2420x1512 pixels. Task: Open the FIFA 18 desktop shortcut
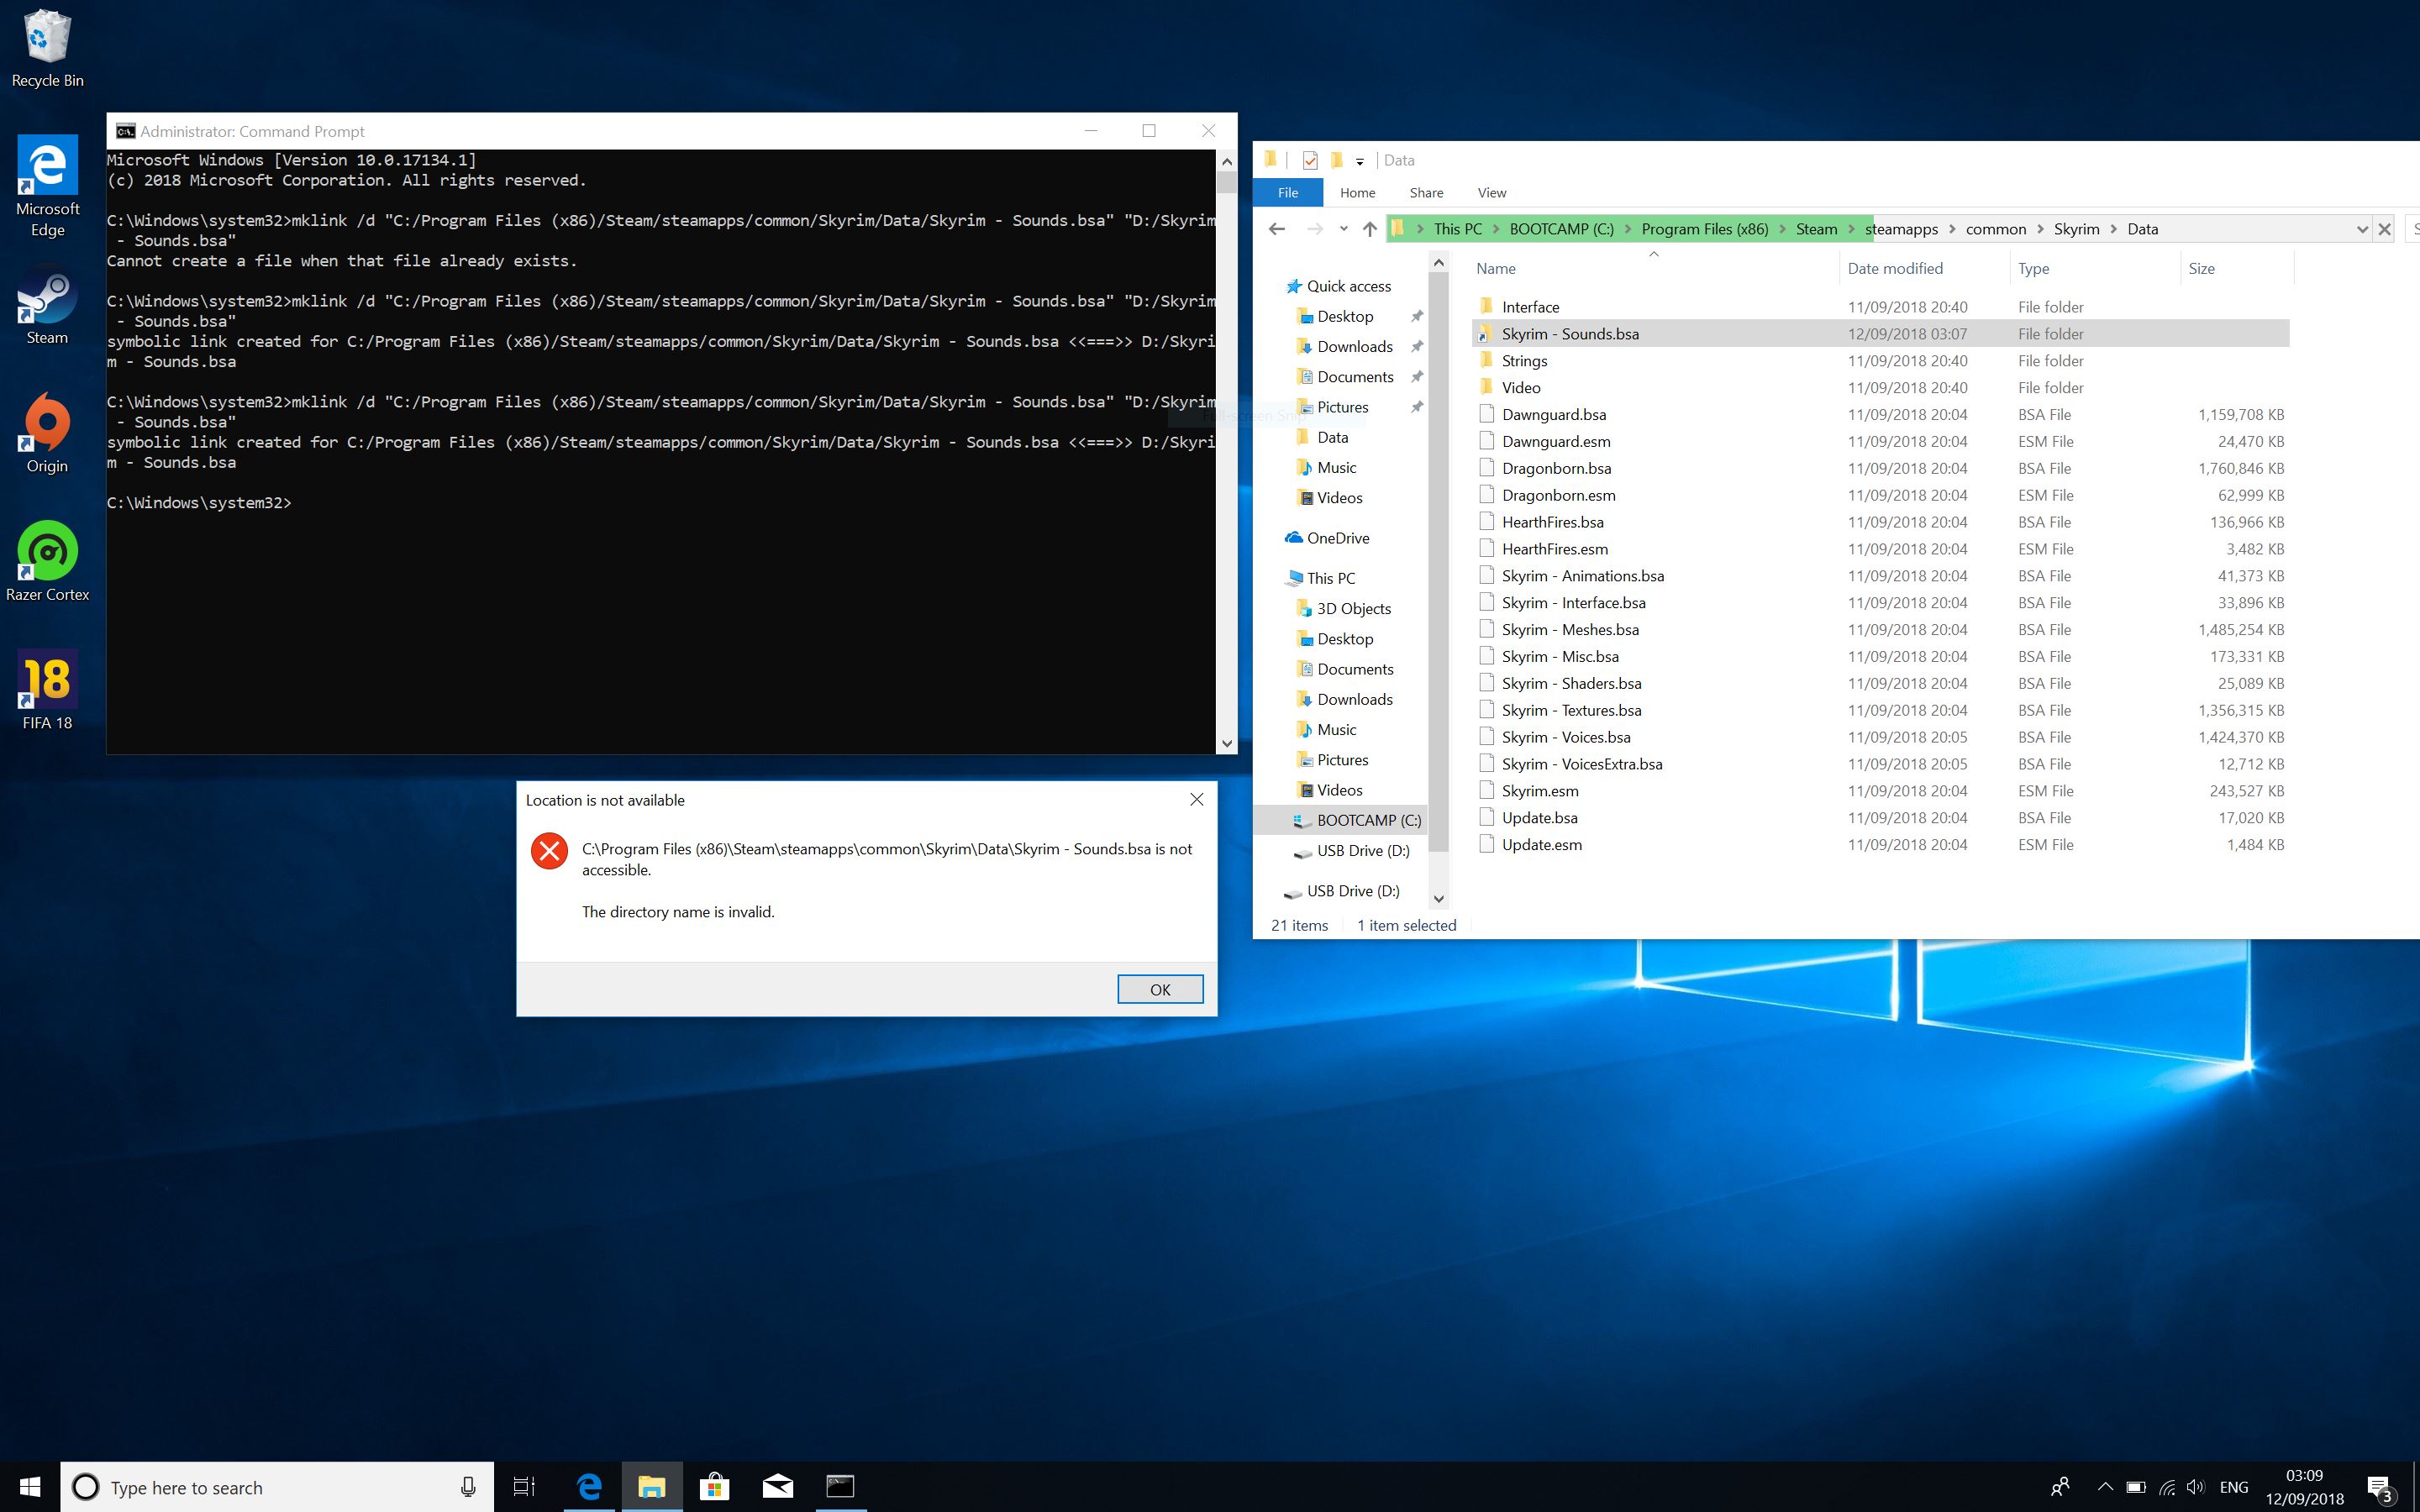point(47,689)
